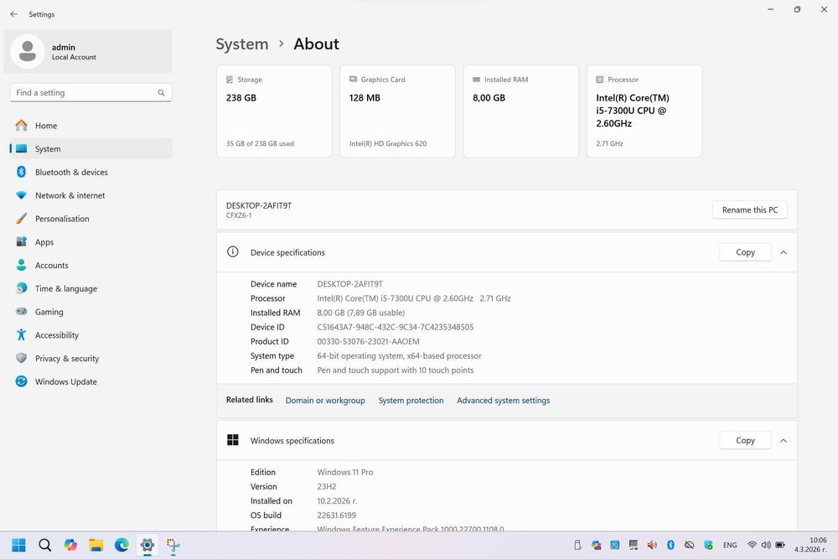Click the Settings gear on the taskbar
The width and height of the screenshot is (838, 559).
[x=147, y=545]
